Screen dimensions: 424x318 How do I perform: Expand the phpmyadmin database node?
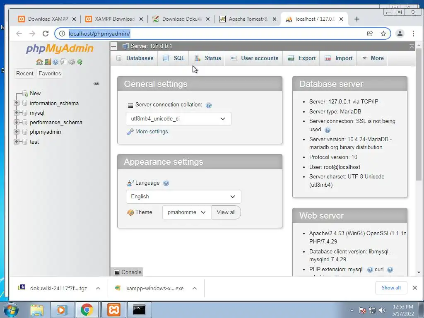[x=17, y=132]
